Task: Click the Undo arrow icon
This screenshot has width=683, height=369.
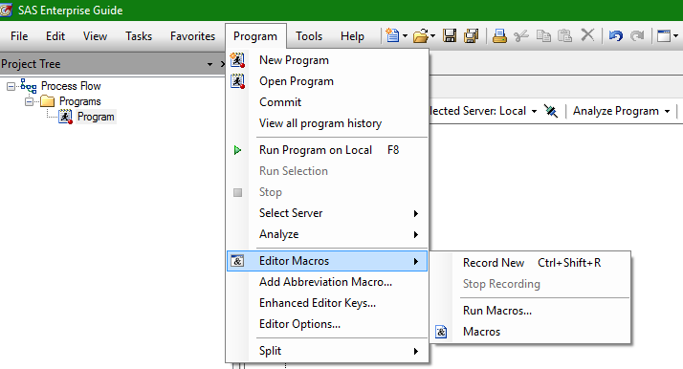Action: pyautogui.click(x=615, y=35)
